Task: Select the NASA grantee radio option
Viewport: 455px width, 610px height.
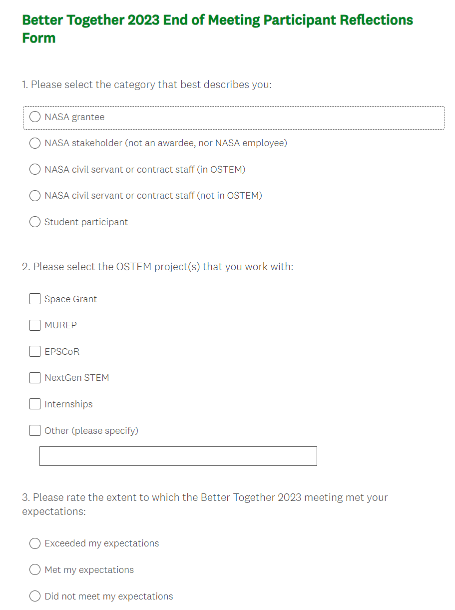Action: pos(35,117)
